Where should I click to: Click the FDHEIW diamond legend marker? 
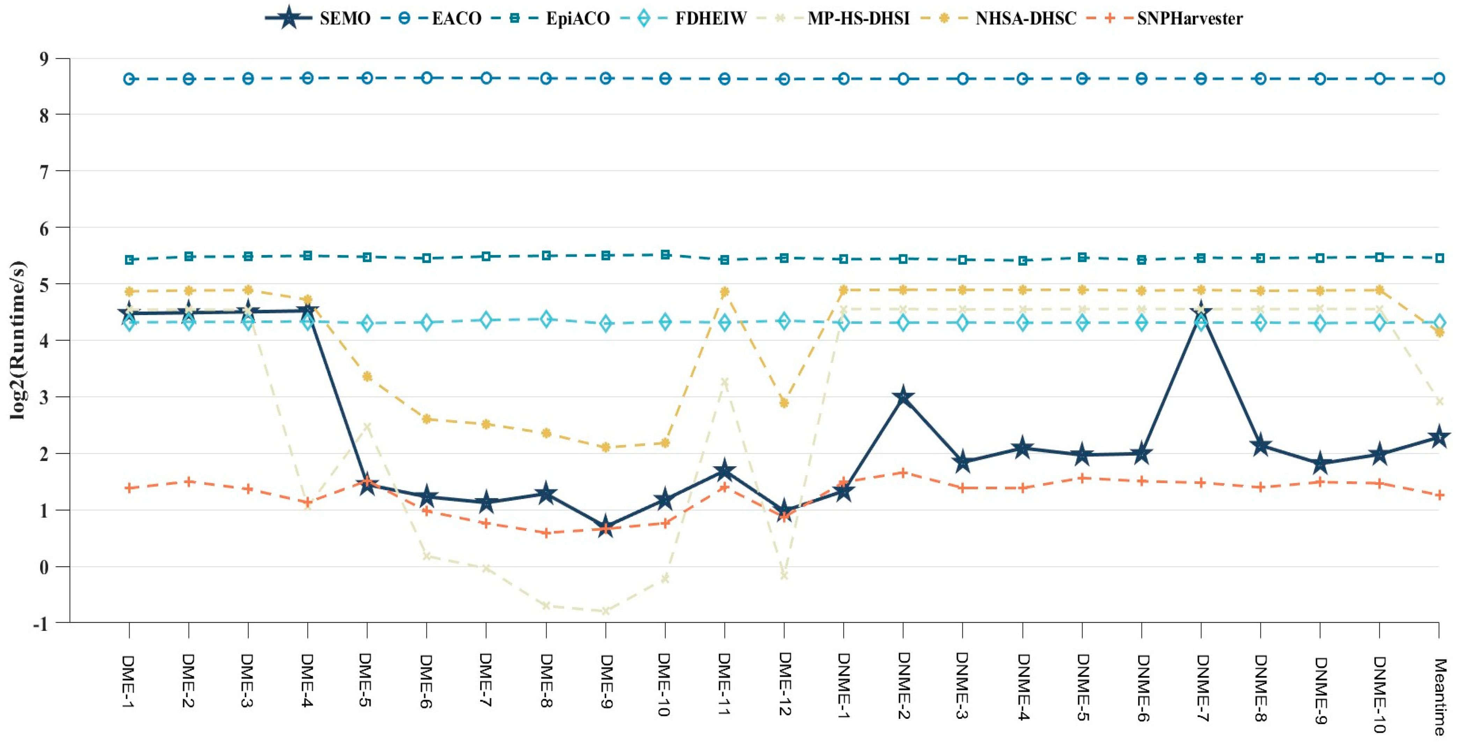click(x=644, y=18)
